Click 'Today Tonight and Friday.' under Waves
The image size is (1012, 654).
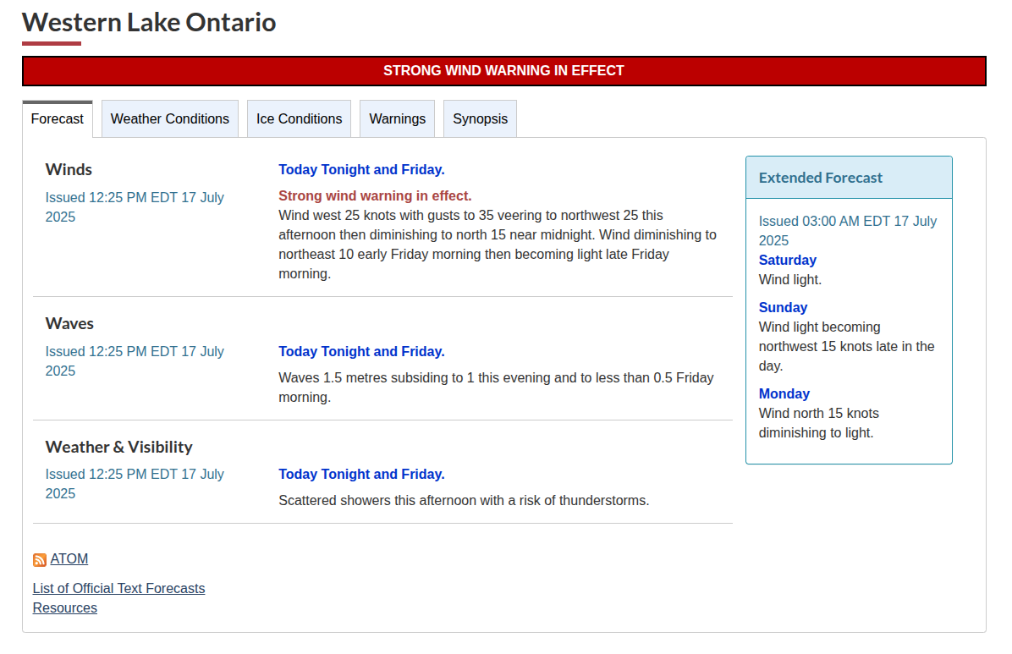click(x=361, y=351)
